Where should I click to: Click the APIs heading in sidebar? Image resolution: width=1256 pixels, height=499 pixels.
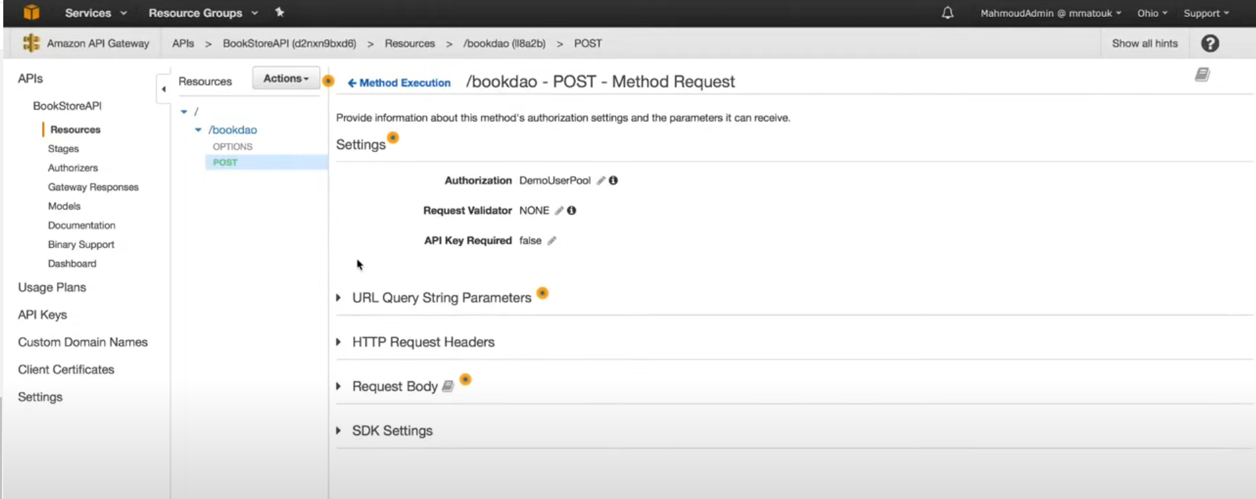[x=31, y=78]
